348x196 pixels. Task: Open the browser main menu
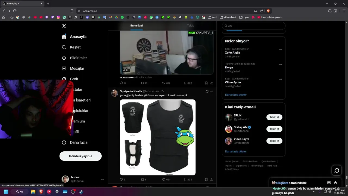[344, 11]
